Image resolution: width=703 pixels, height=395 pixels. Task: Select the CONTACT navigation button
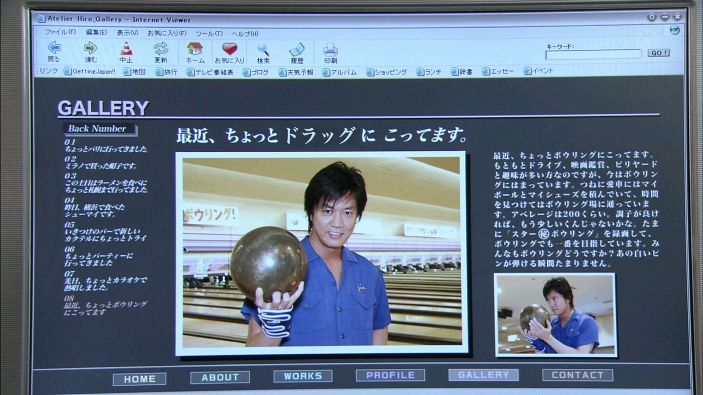(x=578, y=375)
